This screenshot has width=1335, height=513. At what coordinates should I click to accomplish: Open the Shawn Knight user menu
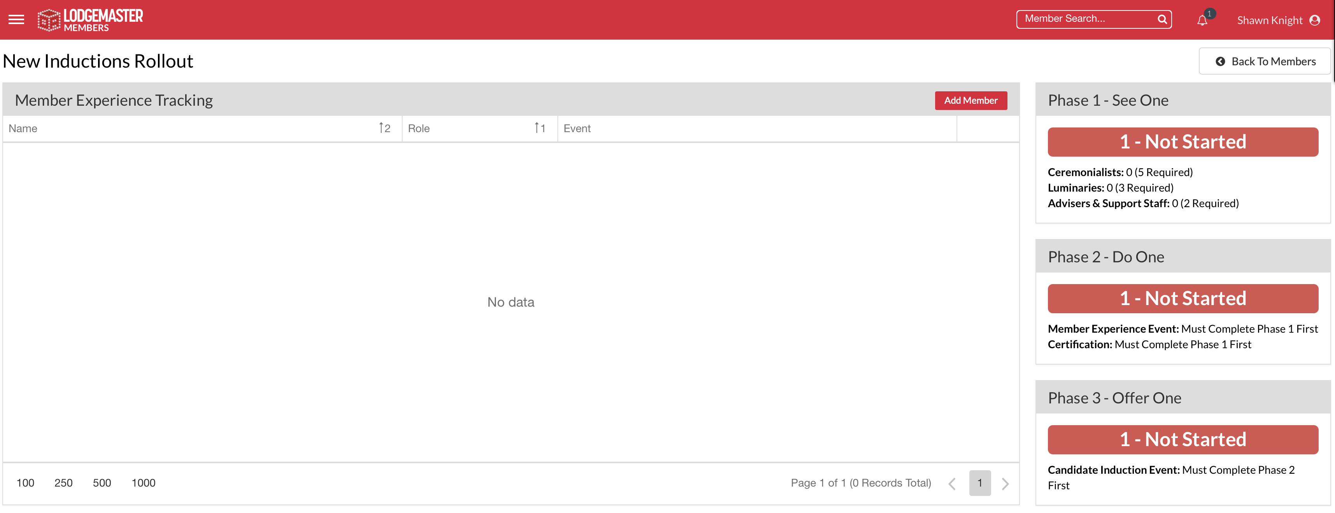pos(1269,20)
